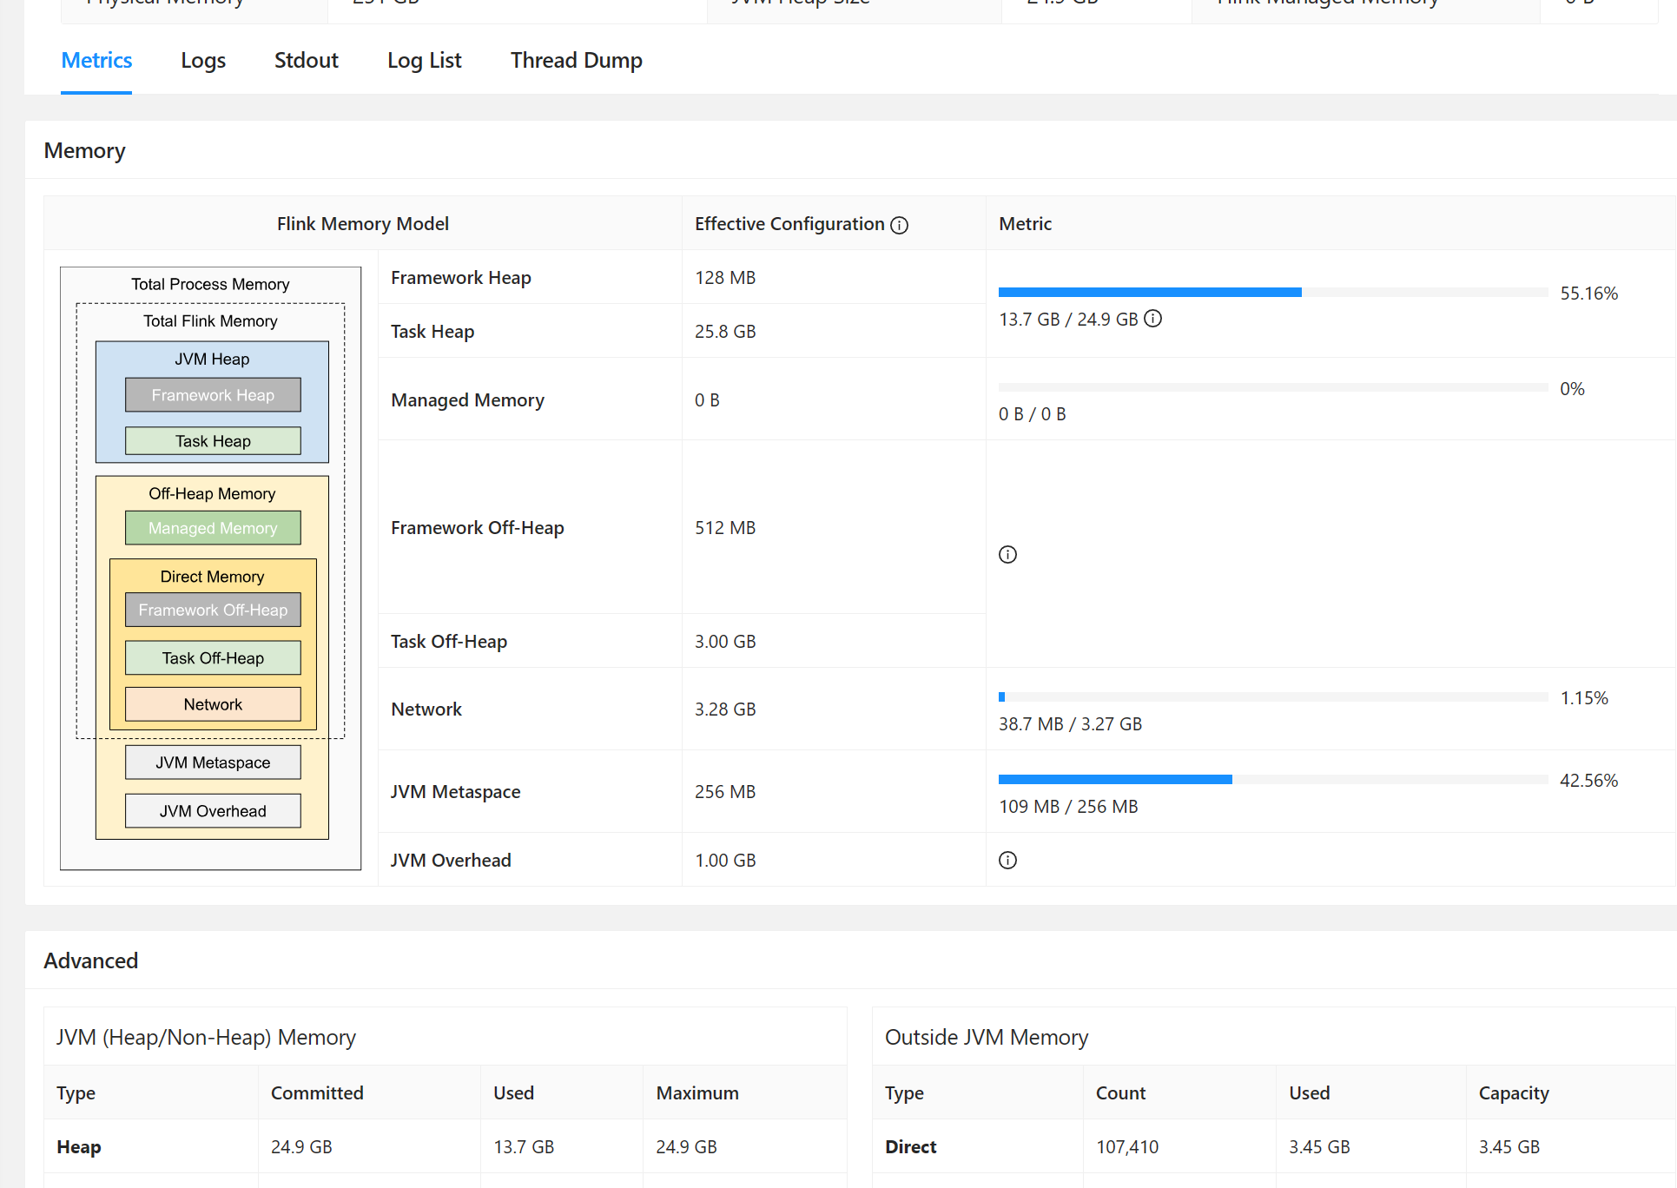The image size is (1677, 1188).
Task: Click the 0 B / 0 B metric text
Action: click(x=1033, y=413)
